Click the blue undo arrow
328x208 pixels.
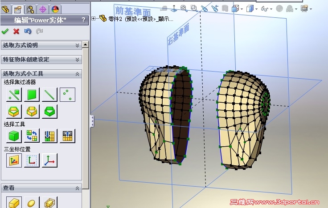pos(28,31)
